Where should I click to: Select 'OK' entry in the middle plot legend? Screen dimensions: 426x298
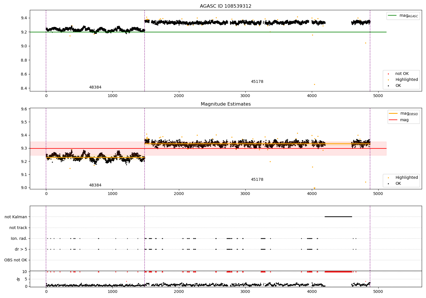tap(398, 184)
